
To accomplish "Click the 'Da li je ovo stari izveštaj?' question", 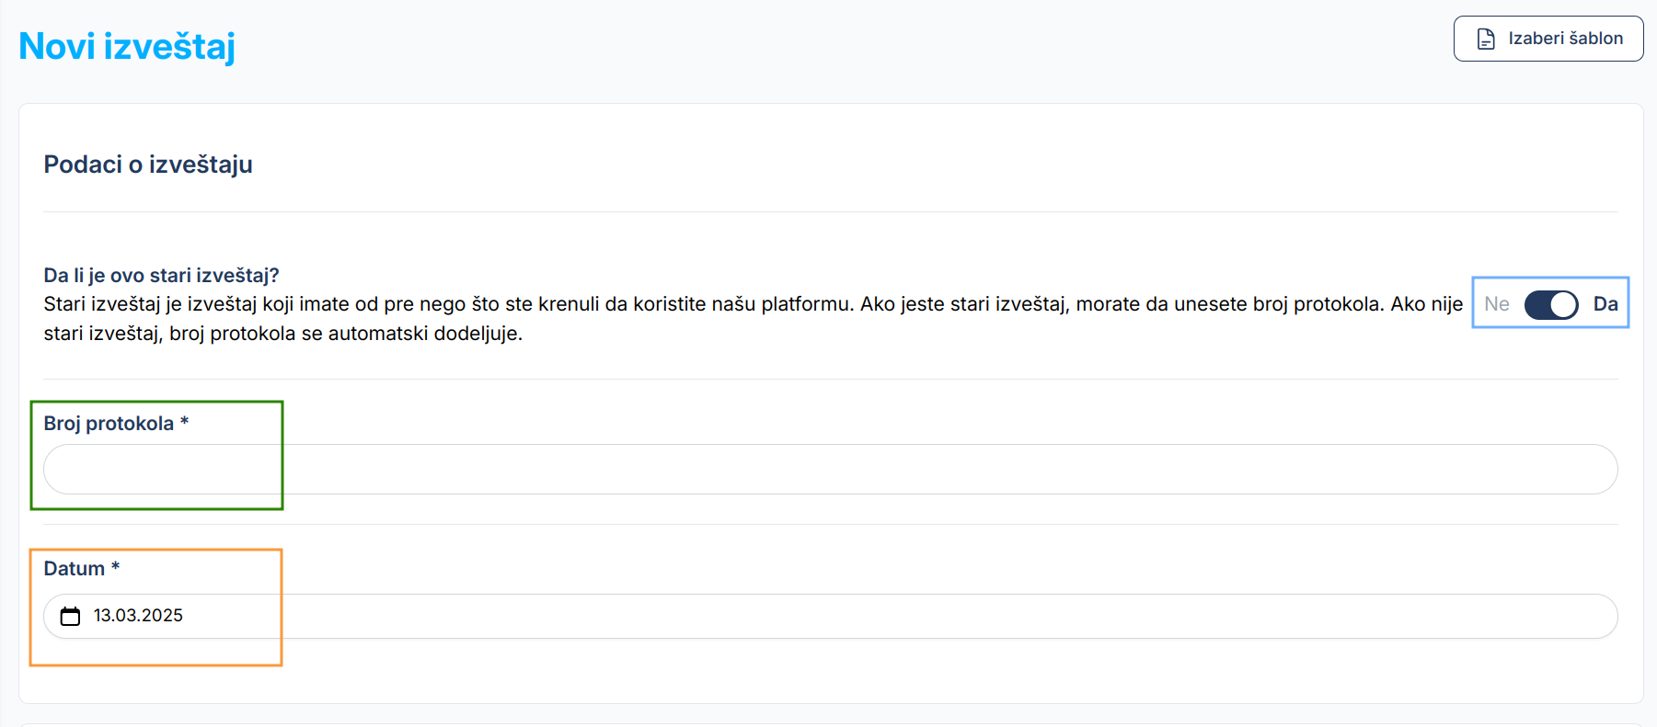I will pyautogui.click(x=161, y=276).
